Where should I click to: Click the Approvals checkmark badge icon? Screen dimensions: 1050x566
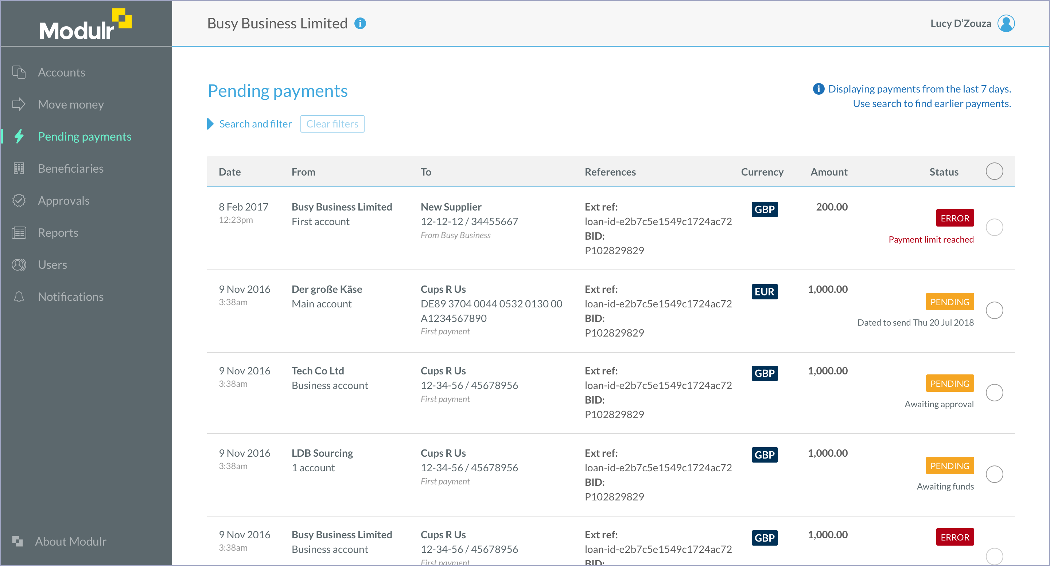[x=19, y=200]
